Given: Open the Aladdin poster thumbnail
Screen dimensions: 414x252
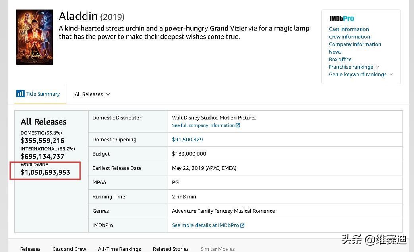Looking at the screenshot, I should [x=35, y=37].
